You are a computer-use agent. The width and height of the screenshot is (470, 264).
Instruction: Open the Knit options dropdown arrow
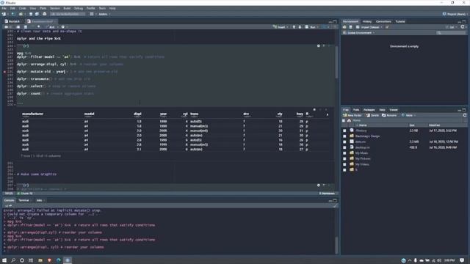57,27
